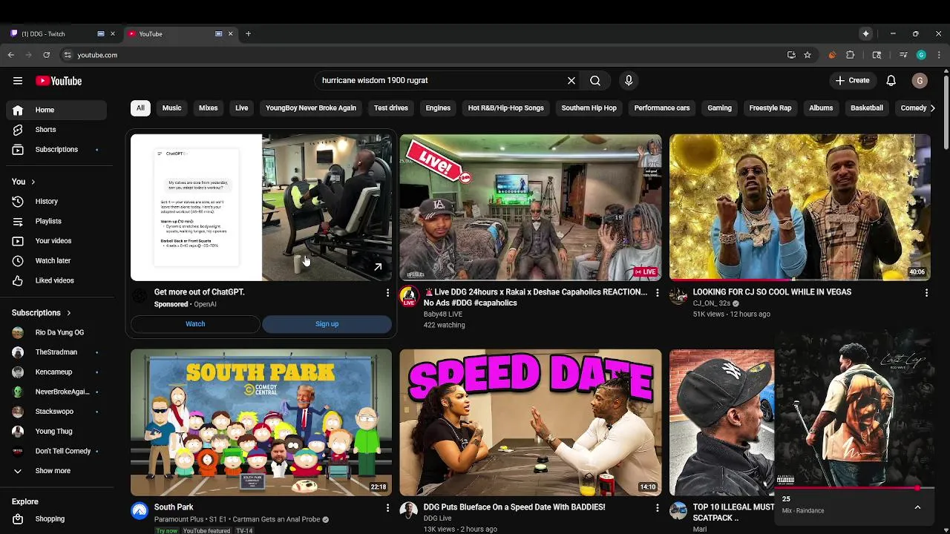Select the Engines filter chip
950x534 pixels.
coord(438,108)
